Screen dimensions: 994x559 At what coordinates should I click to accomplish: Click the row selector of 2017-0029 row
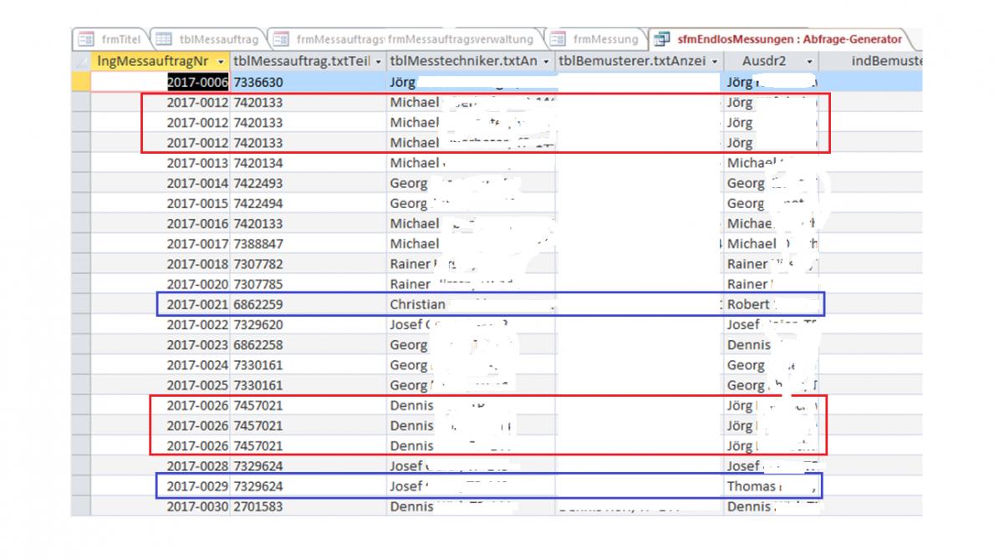tap(81, 486)
